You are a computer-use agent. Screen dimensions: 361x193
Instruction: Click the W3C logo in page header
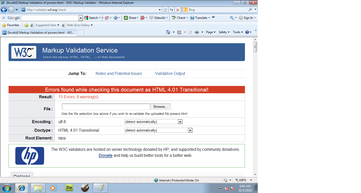[24, 52]
